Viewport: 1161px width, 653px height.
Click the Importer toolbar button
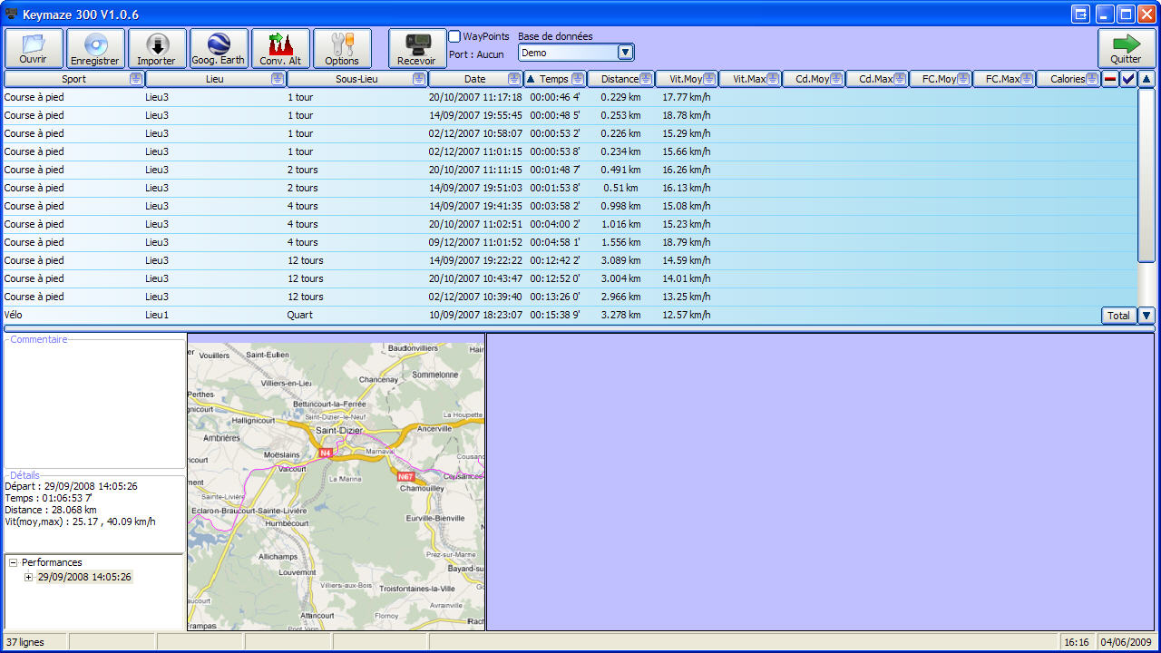[x=157, y=48]
